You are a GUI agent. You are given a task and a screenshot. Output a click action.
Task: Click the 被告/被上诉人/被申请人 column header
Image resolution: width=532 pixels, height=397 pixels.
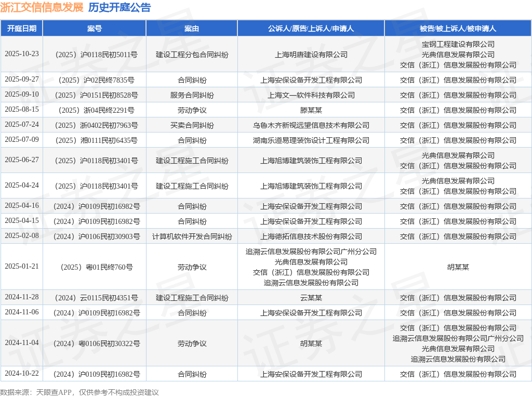458,29
